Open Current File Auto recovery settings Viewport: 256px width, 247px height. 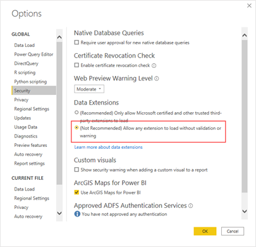[x=28, y=216]
